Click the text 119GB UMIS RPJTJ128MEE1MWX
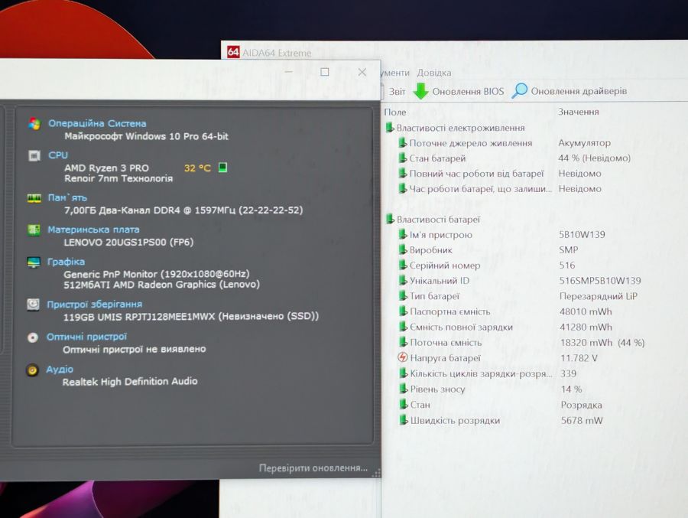The width and height of the screenshot is (688, 518). click(x=139, y=316)
